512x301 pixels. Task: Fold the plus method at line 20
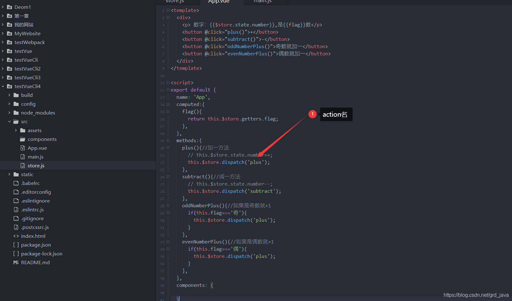tap(168, 148)
